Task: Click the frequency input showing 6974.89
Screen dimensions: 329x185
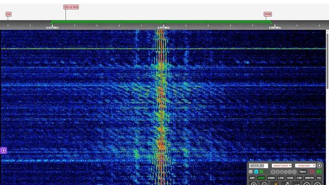Action: (259, 165)
